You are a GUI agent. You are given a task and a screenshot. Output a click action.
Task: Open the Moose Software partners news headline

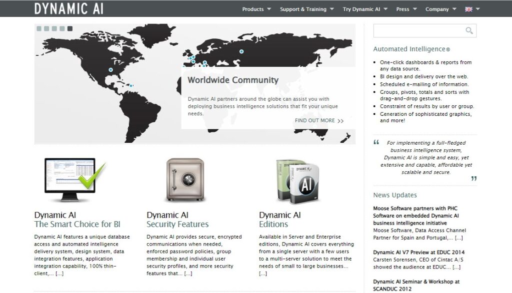pos(416,216)
